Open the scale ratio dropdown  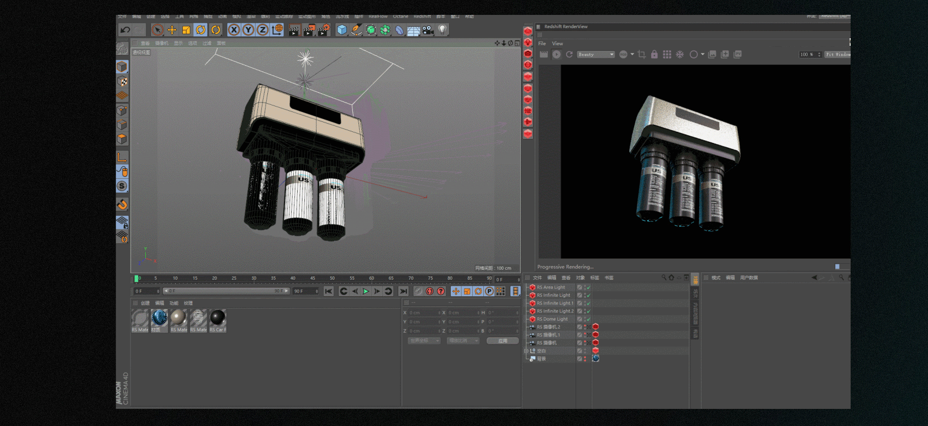(x=463, y=341)
